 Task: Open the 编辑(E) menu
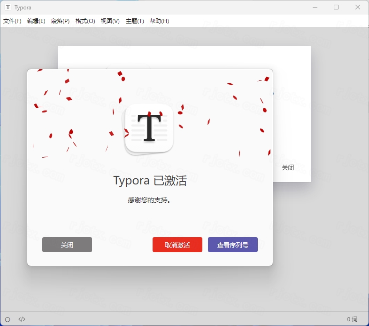[x=36, y=21]
